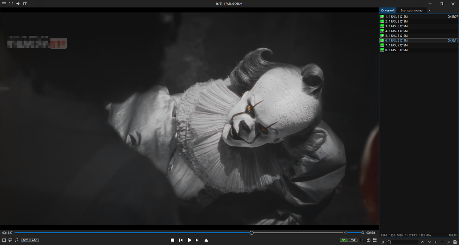Switch to fullscreen via the brackets icon
This screenshot has height=245, width=459.
click(x=11, y=4)
